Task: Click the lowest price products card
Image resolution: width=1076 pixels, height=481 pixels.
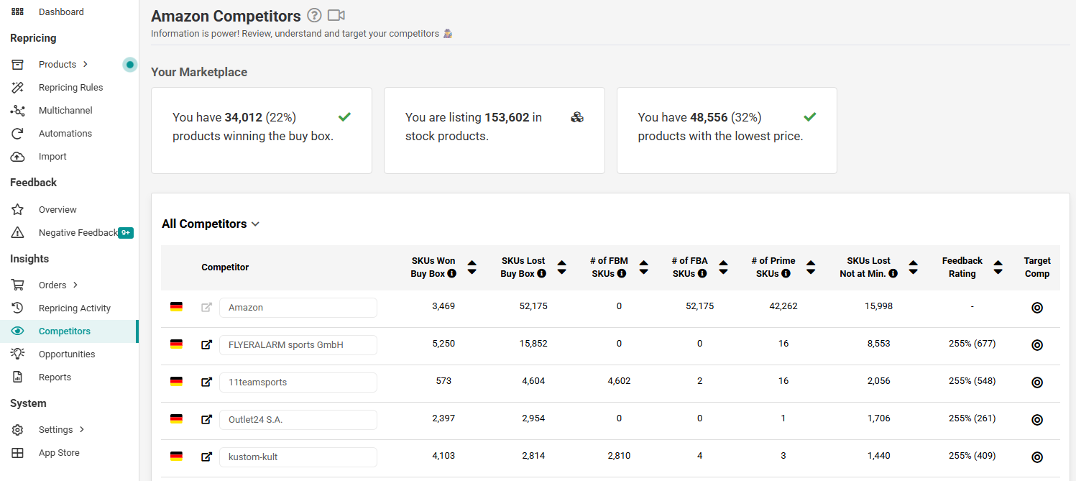Action: pos(727,130)
